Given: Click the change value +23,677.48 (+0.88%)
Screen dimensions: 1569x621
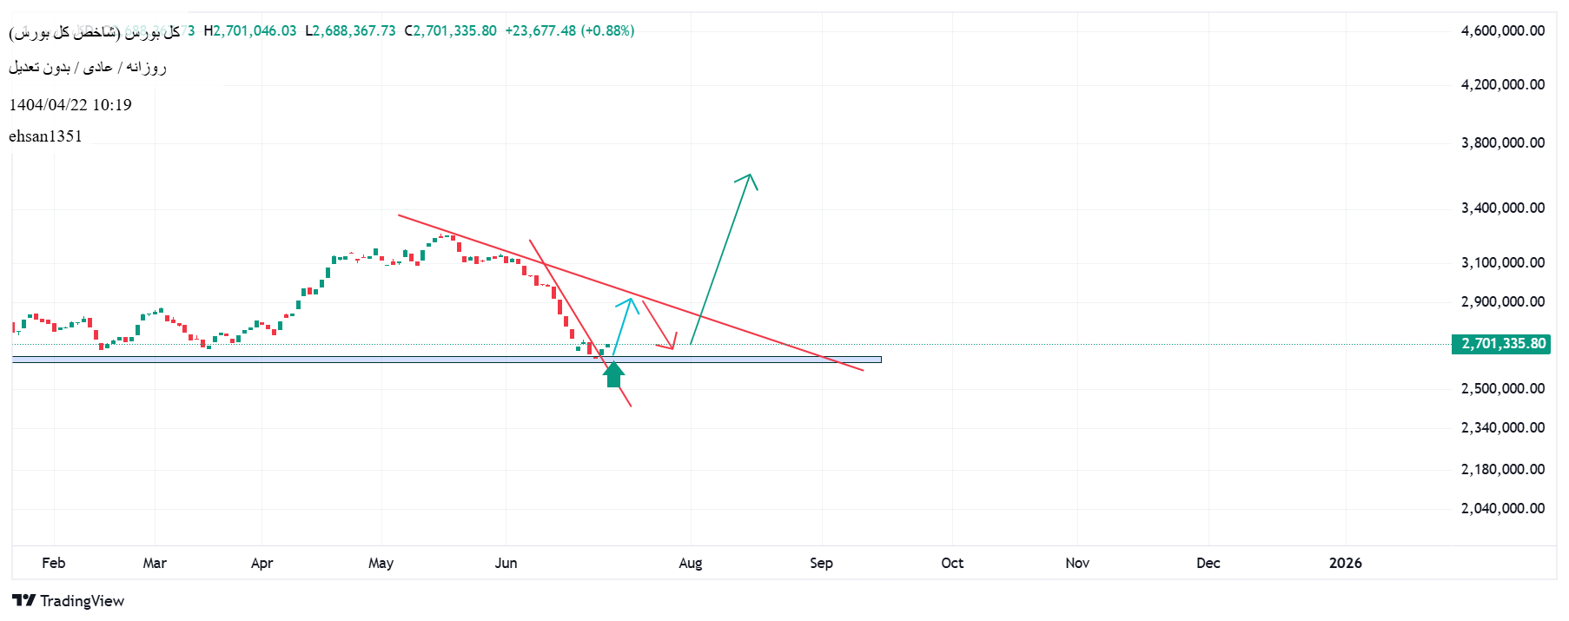Looking at the screenshot, I should [570, 30].
